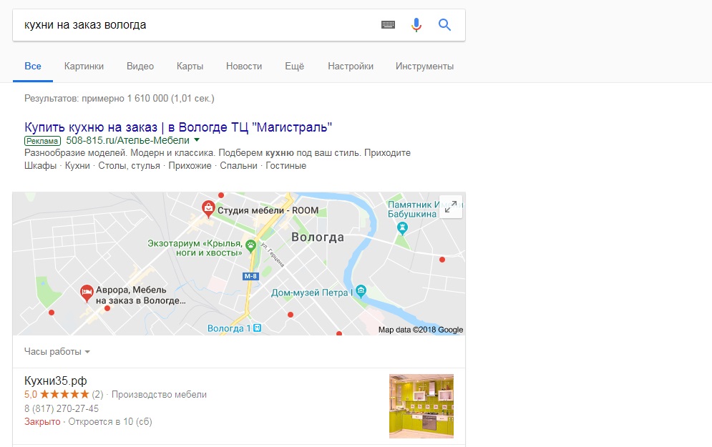The image size is (712, 447).
Task: Switch to the Карты tab
Action: click(190, 67)
